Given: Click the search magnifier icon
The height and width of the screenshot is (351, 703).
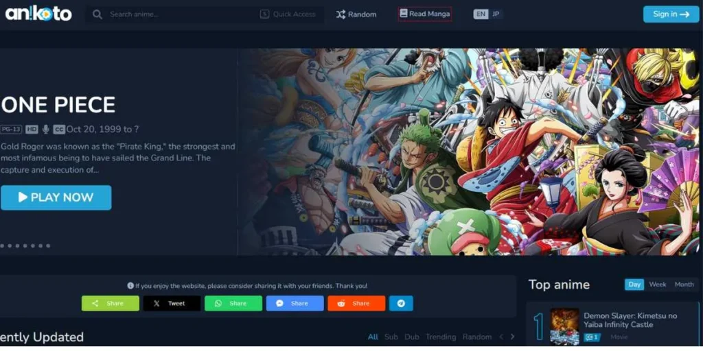Looking at the screenshot, I should tap(97, 14).
